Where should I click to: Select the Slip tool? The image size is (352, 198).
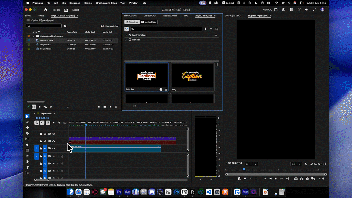27,139
